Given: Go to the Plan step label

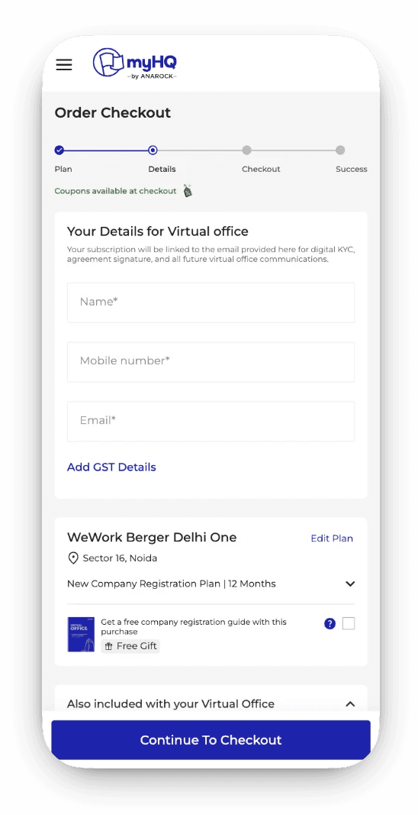Looking at the screenshot, I should point(63,169).
